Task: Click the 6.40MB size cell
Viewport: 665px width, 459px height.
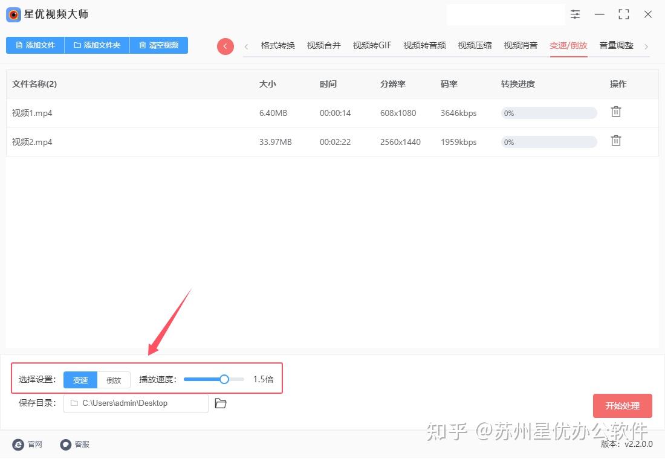Action: [273, 113]
